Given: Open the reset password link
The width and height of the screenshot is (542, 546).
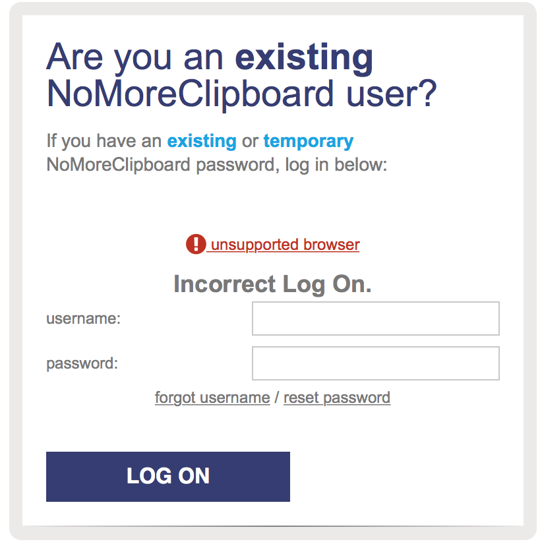Looking at the screenshot, I should [x=337, y=398].
